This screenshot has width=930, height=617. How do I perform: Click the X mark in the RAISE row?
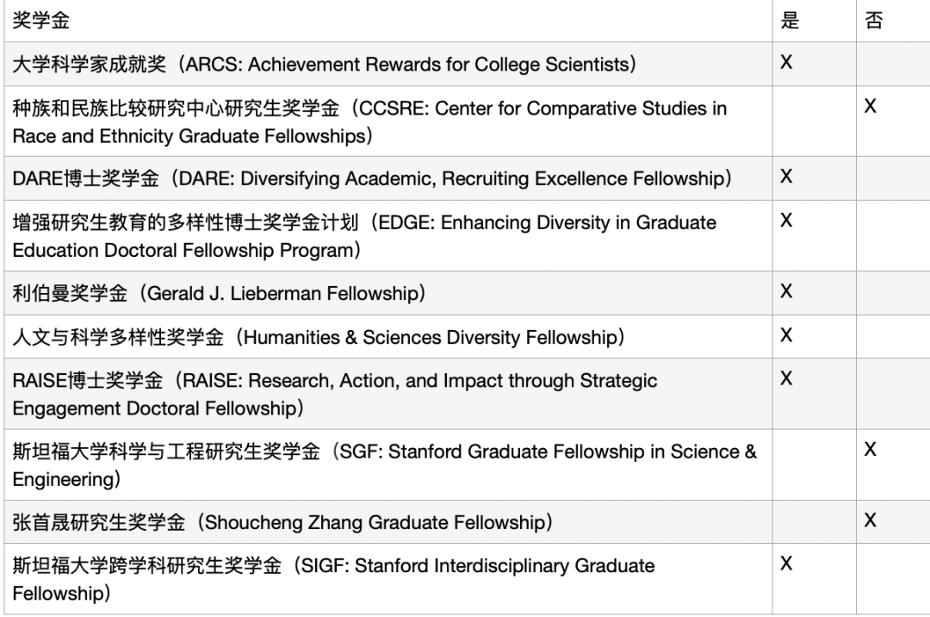[x=785, y=379]
